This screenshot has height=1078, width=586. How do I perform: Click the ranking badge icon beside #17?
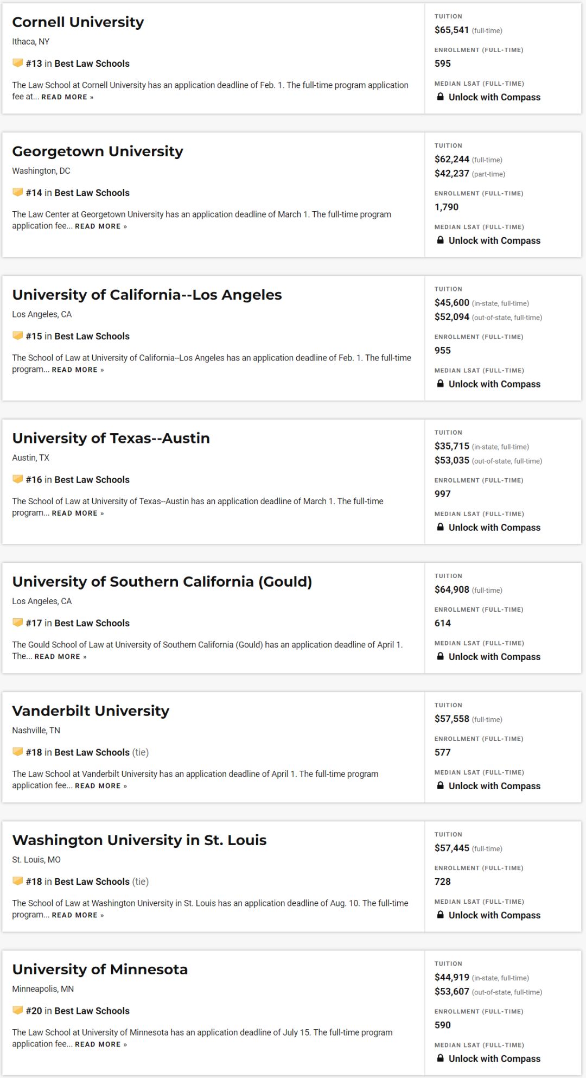coord(18,622)
